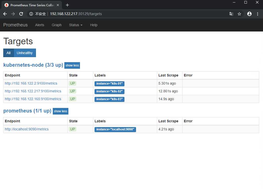Click the browser back arrow

pos(5,14)
